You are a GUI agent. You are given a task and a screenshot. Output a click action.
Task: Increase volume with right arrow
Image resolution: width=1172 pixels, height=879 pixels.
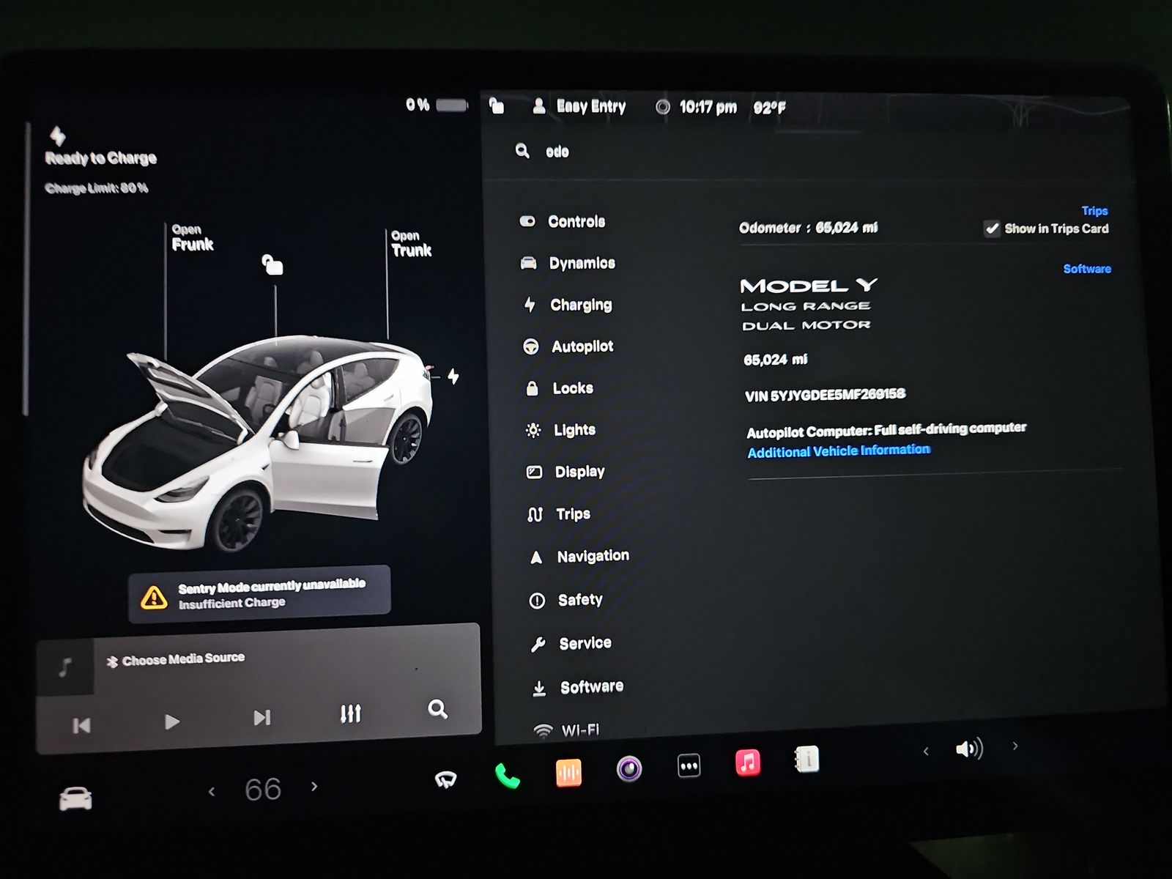coord(1015,746)
